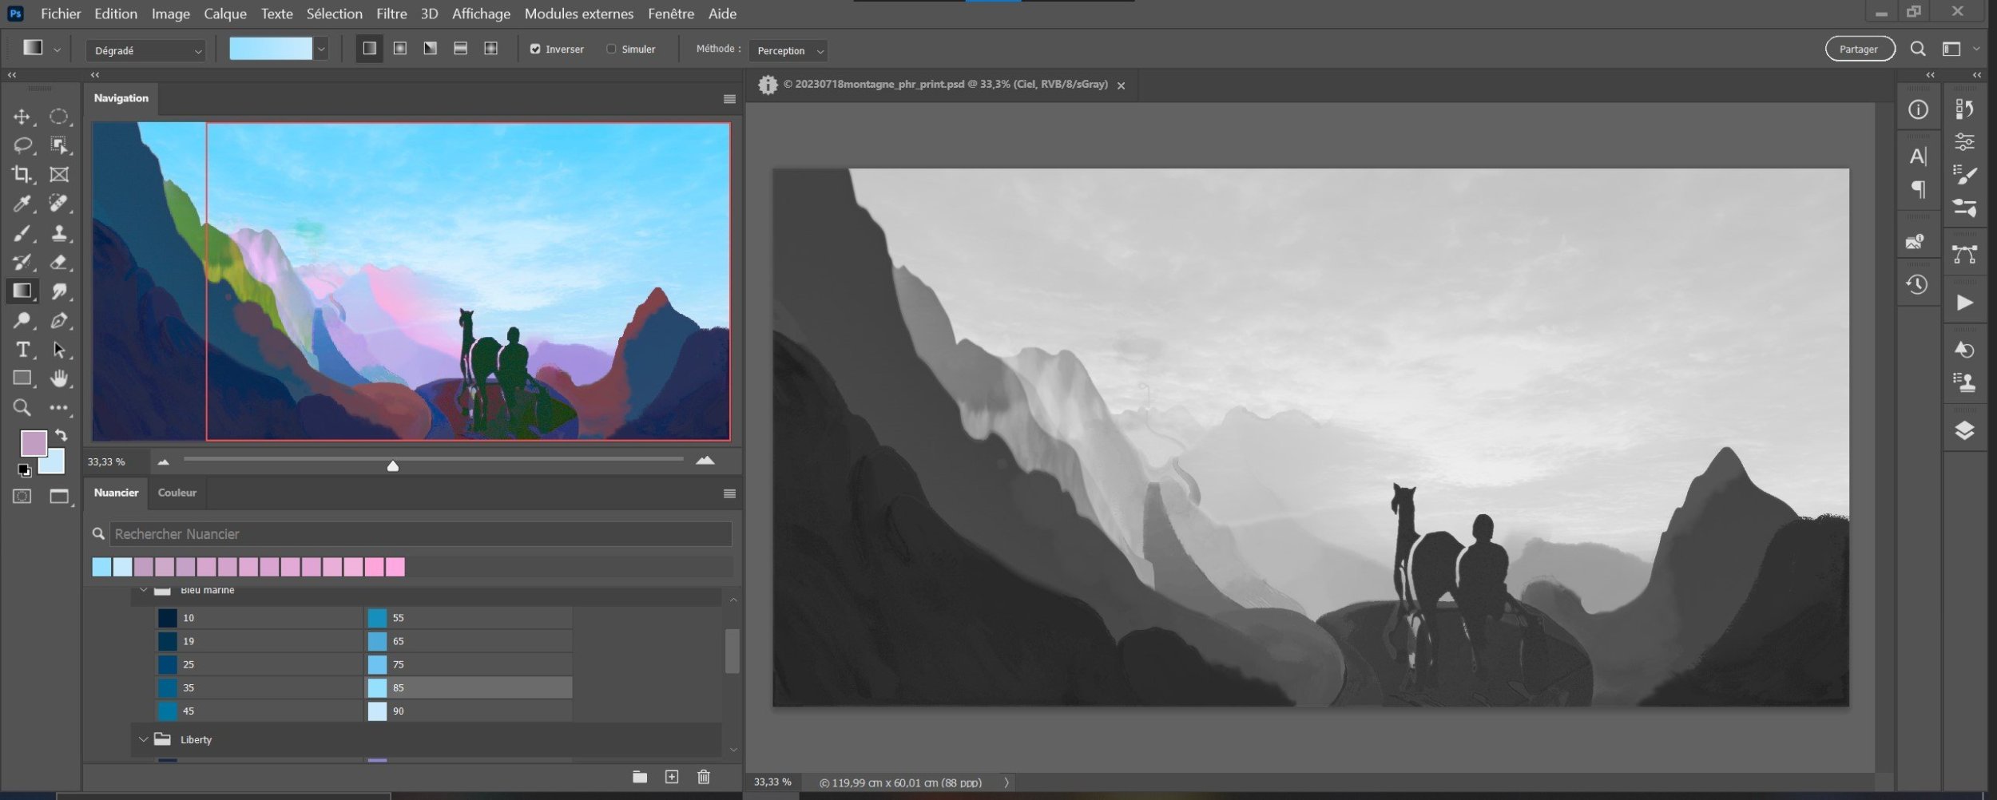Click the Partager button

1859,50
